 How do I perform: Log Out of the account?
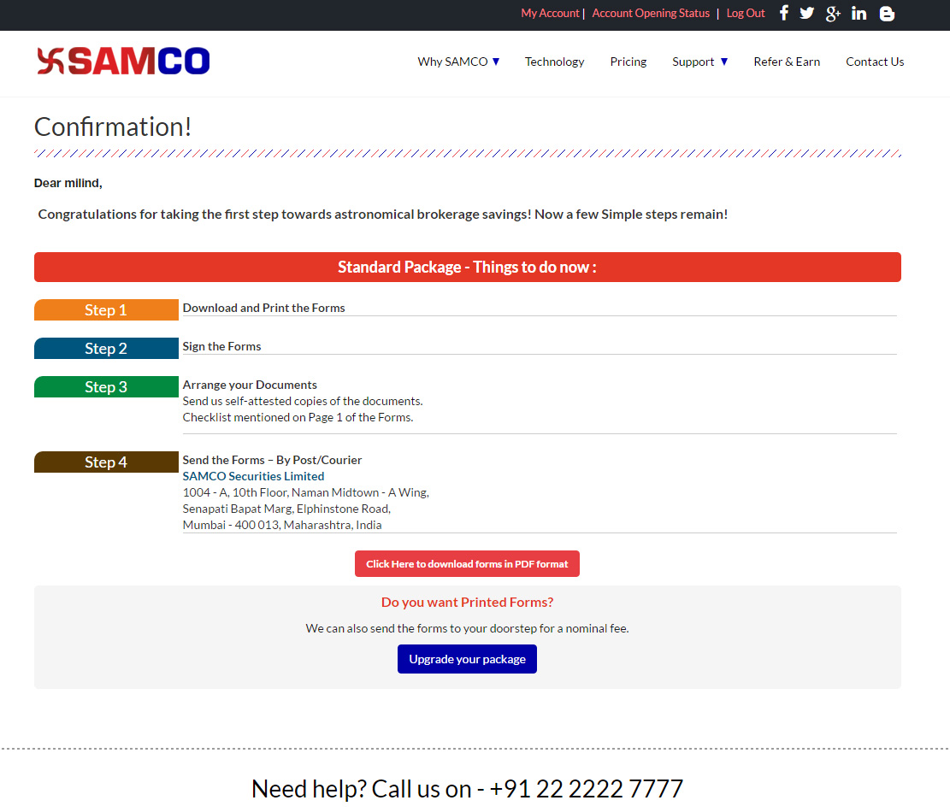click(746, 14)
